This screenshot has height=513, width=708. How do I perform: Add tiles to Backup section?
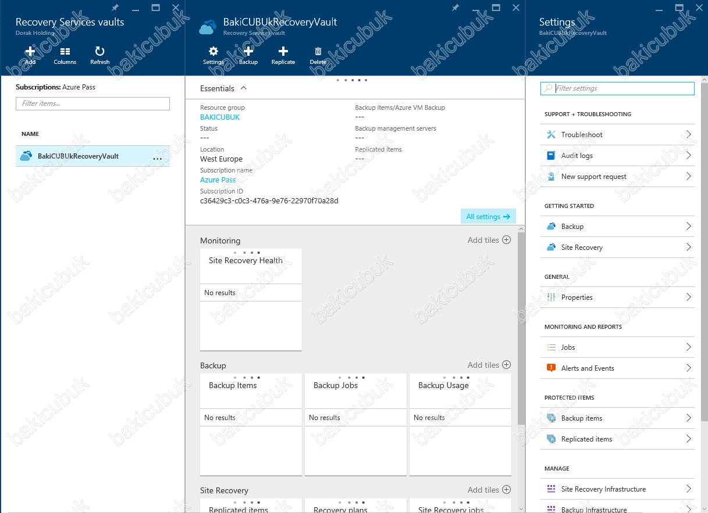(489, 365)
